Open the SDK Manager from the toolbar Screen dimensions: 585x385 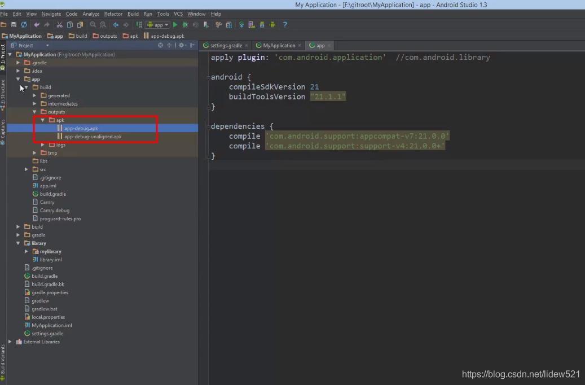click(x=263, y=25)
